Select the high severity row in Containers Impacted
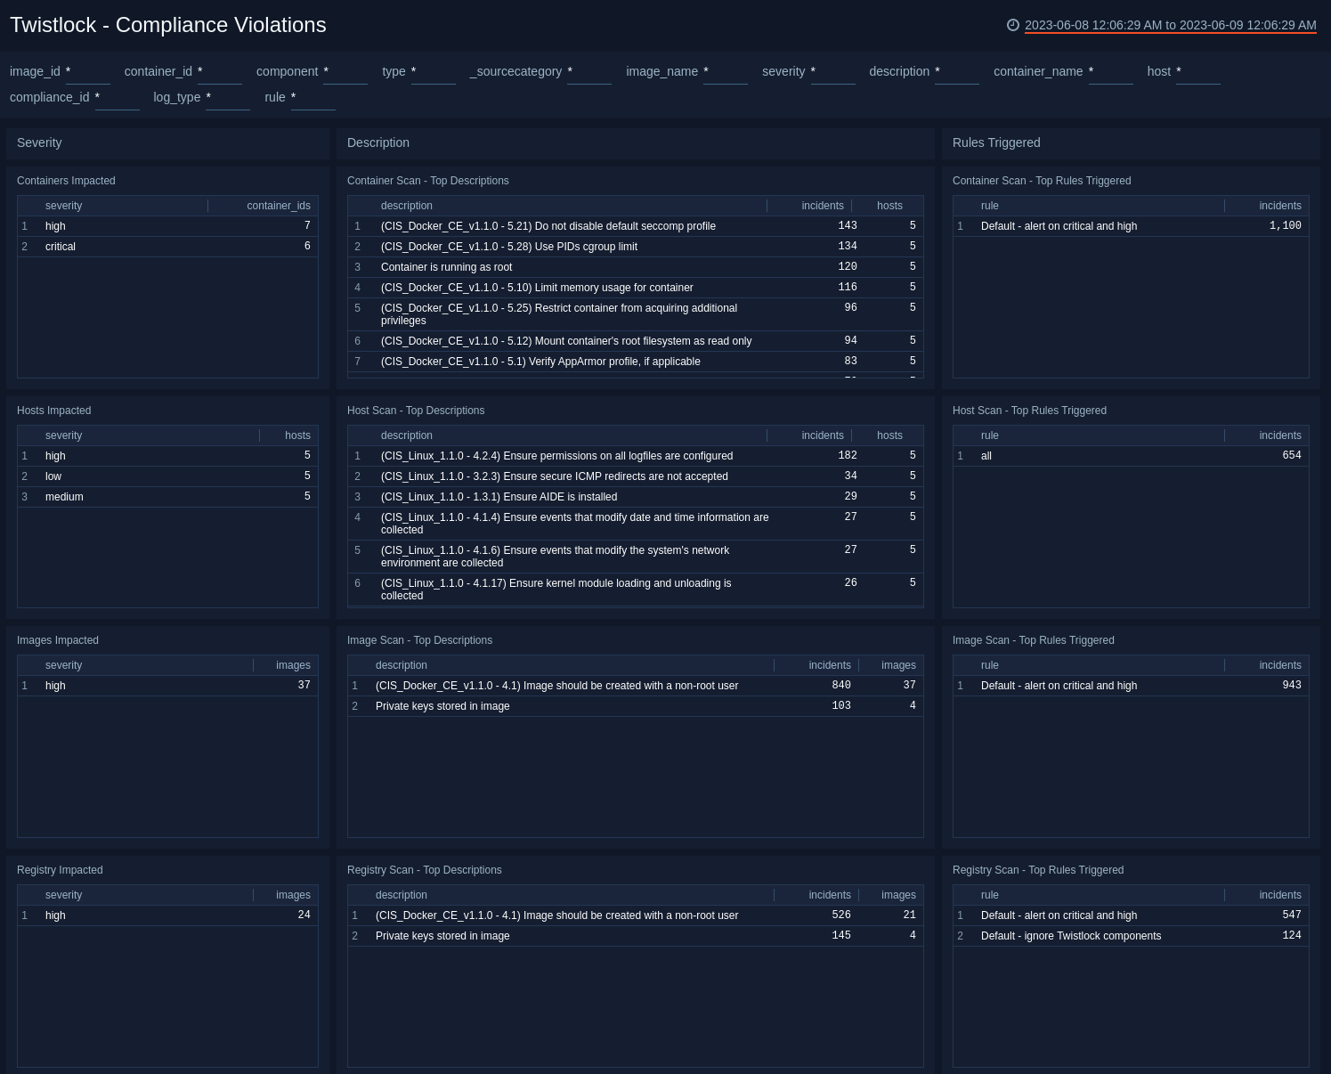 134,226
